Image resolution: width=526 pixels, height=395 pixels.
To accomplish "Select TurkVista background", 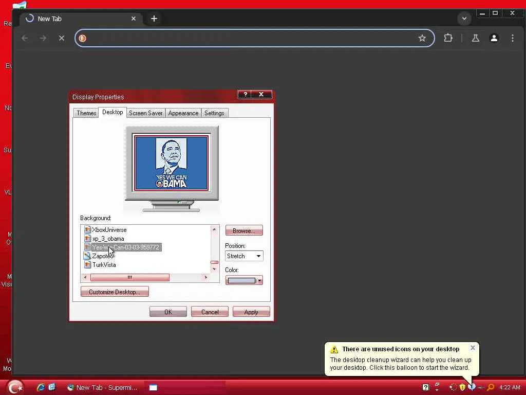I will [x=104, y=265].
